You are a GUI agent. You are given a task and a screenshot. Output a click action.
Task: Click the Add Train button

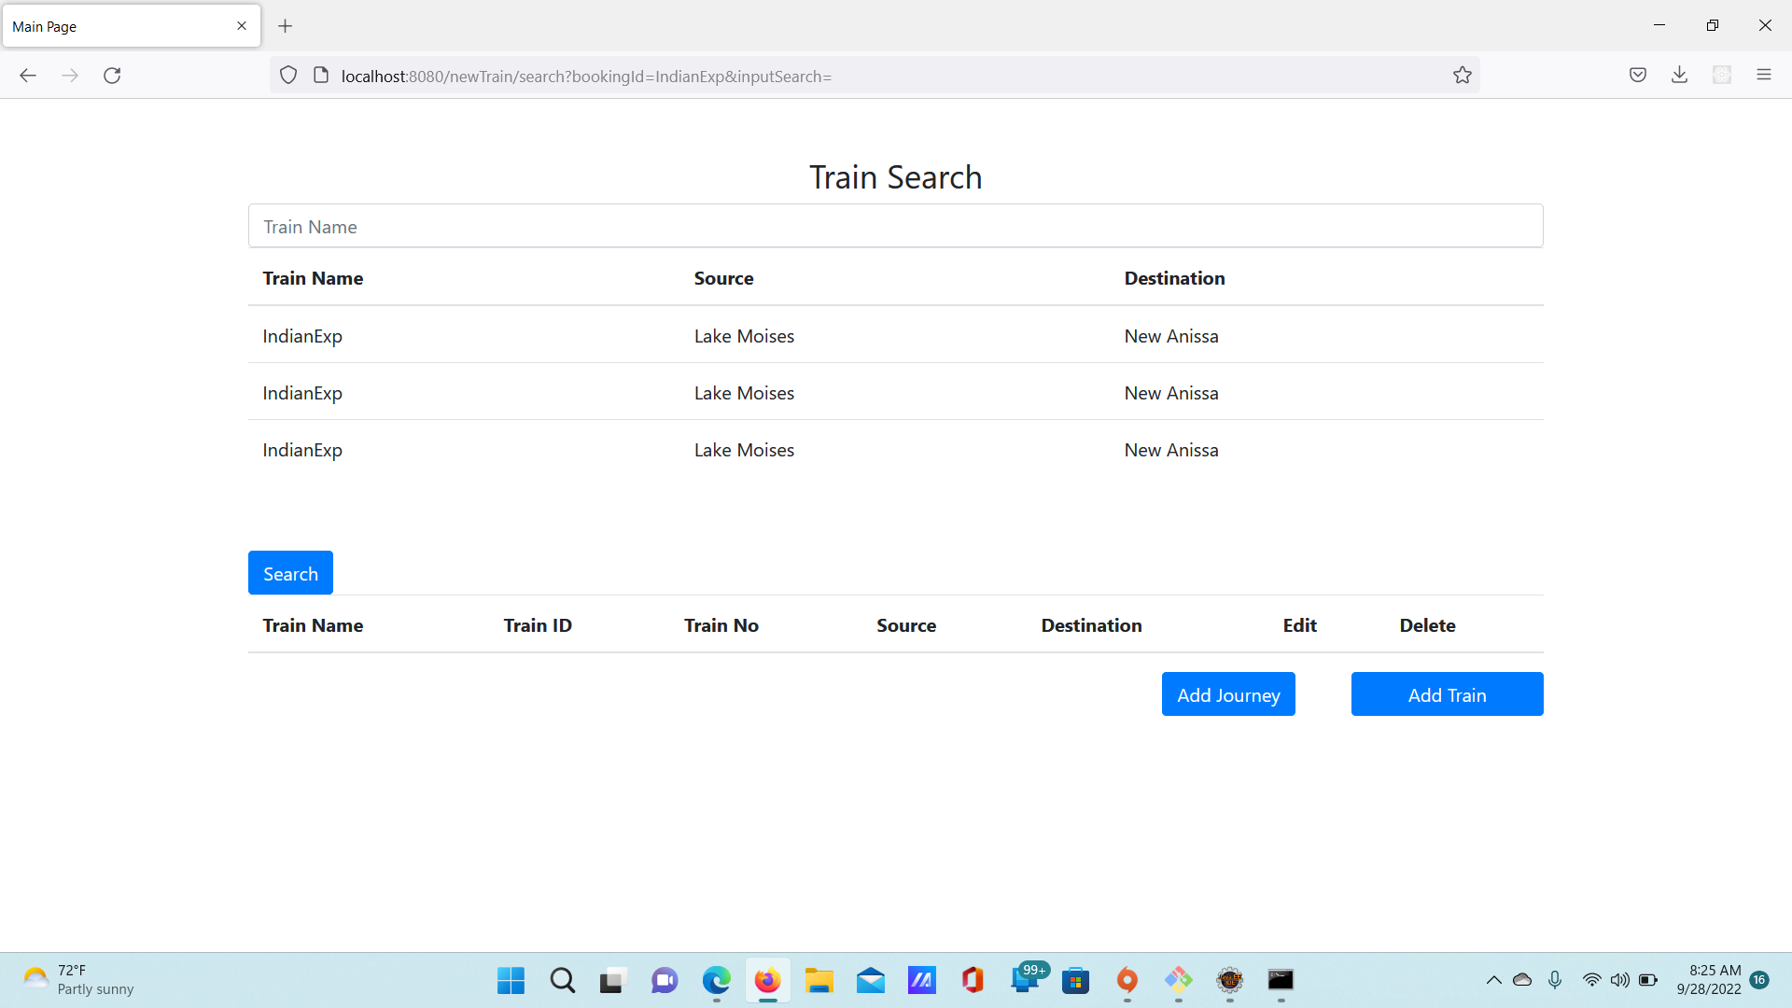(1447, 694)
